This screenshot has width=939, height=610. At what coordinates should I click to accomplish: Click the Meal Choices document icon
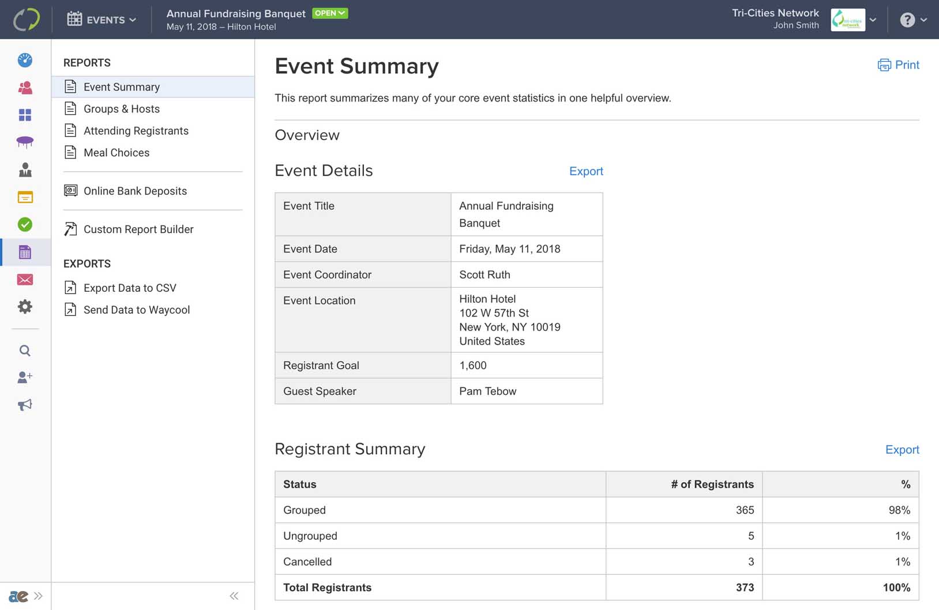(70, 152)
